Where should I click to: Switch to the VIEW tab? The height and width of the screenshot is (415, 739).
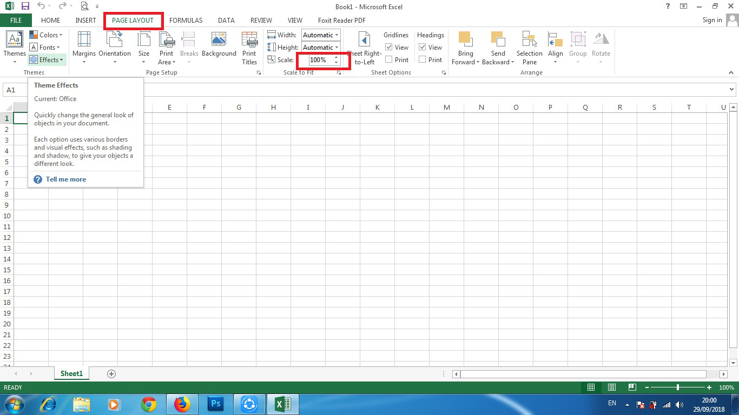pyautogui.click(x=295, y=21)
